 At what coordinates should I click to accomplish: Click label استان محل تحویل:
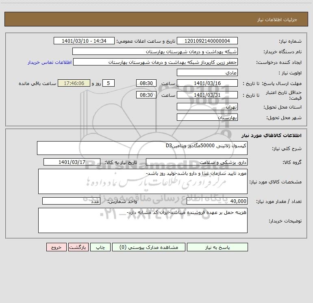[283, 107]
